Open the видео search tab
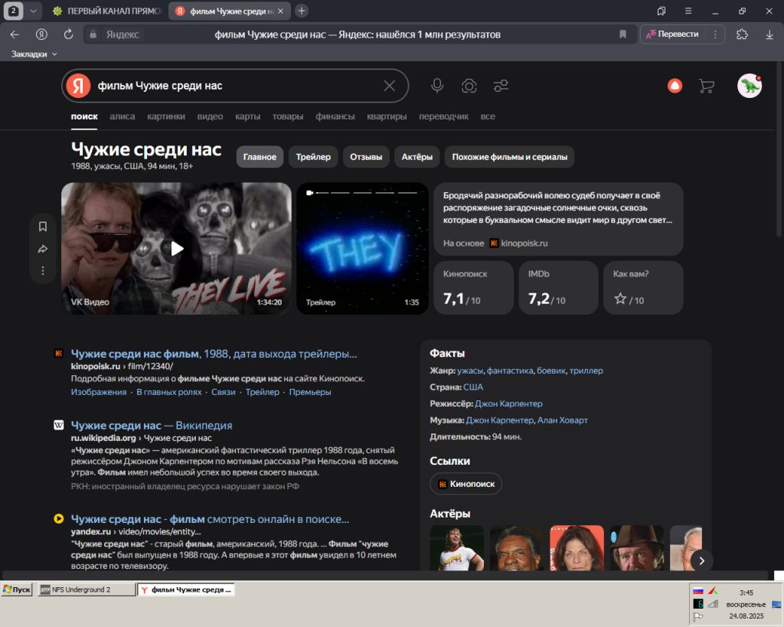The image size is (784, 627). (x=210, y=116)
